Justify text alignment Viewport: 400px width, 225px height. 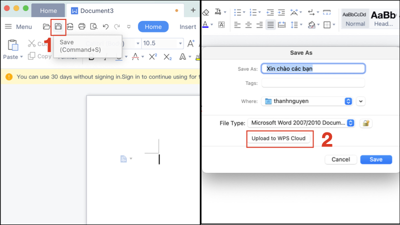[270, 25]
